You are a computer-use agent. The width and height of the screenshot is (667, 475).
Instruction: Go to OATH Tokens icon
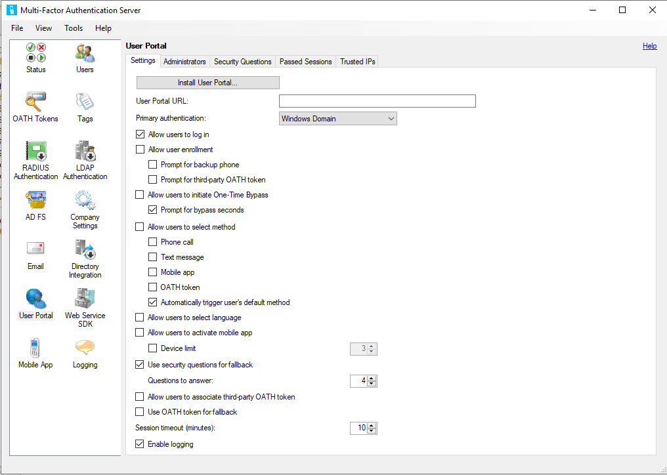coord(35,102)
